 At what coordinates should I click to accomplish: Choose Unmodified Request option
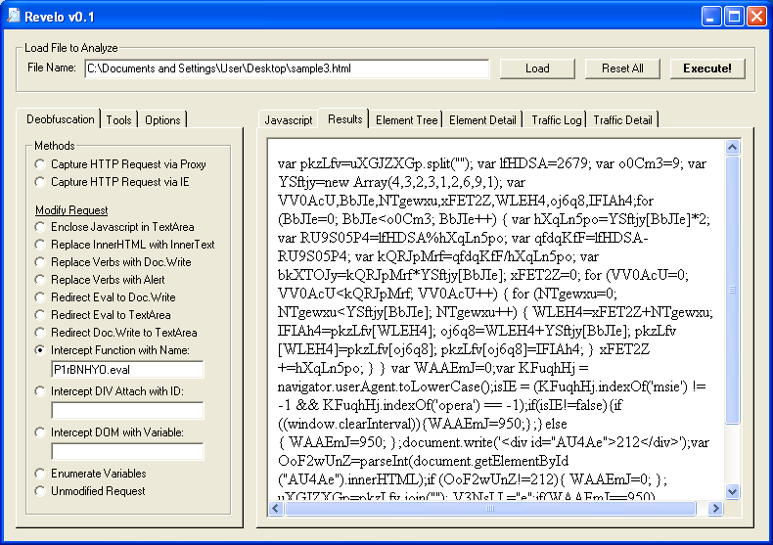point(40,491)
